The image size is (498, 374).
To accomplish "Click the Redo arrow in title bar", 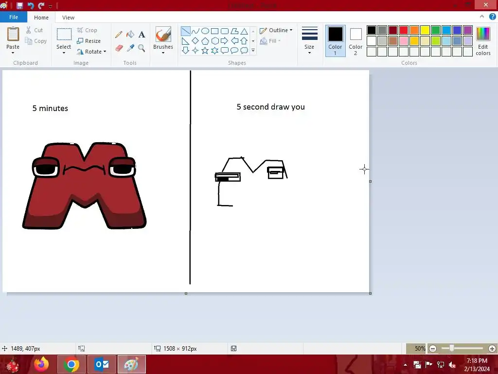I will pos(41,5).
